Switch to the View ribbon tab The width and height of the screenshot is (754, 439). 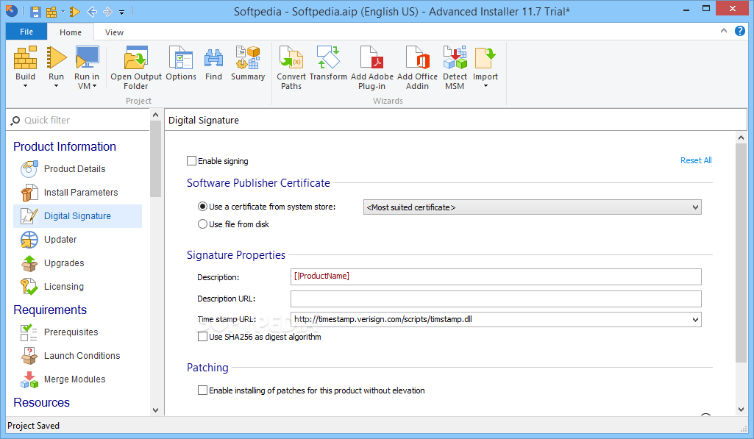click(x=115, y=32)
